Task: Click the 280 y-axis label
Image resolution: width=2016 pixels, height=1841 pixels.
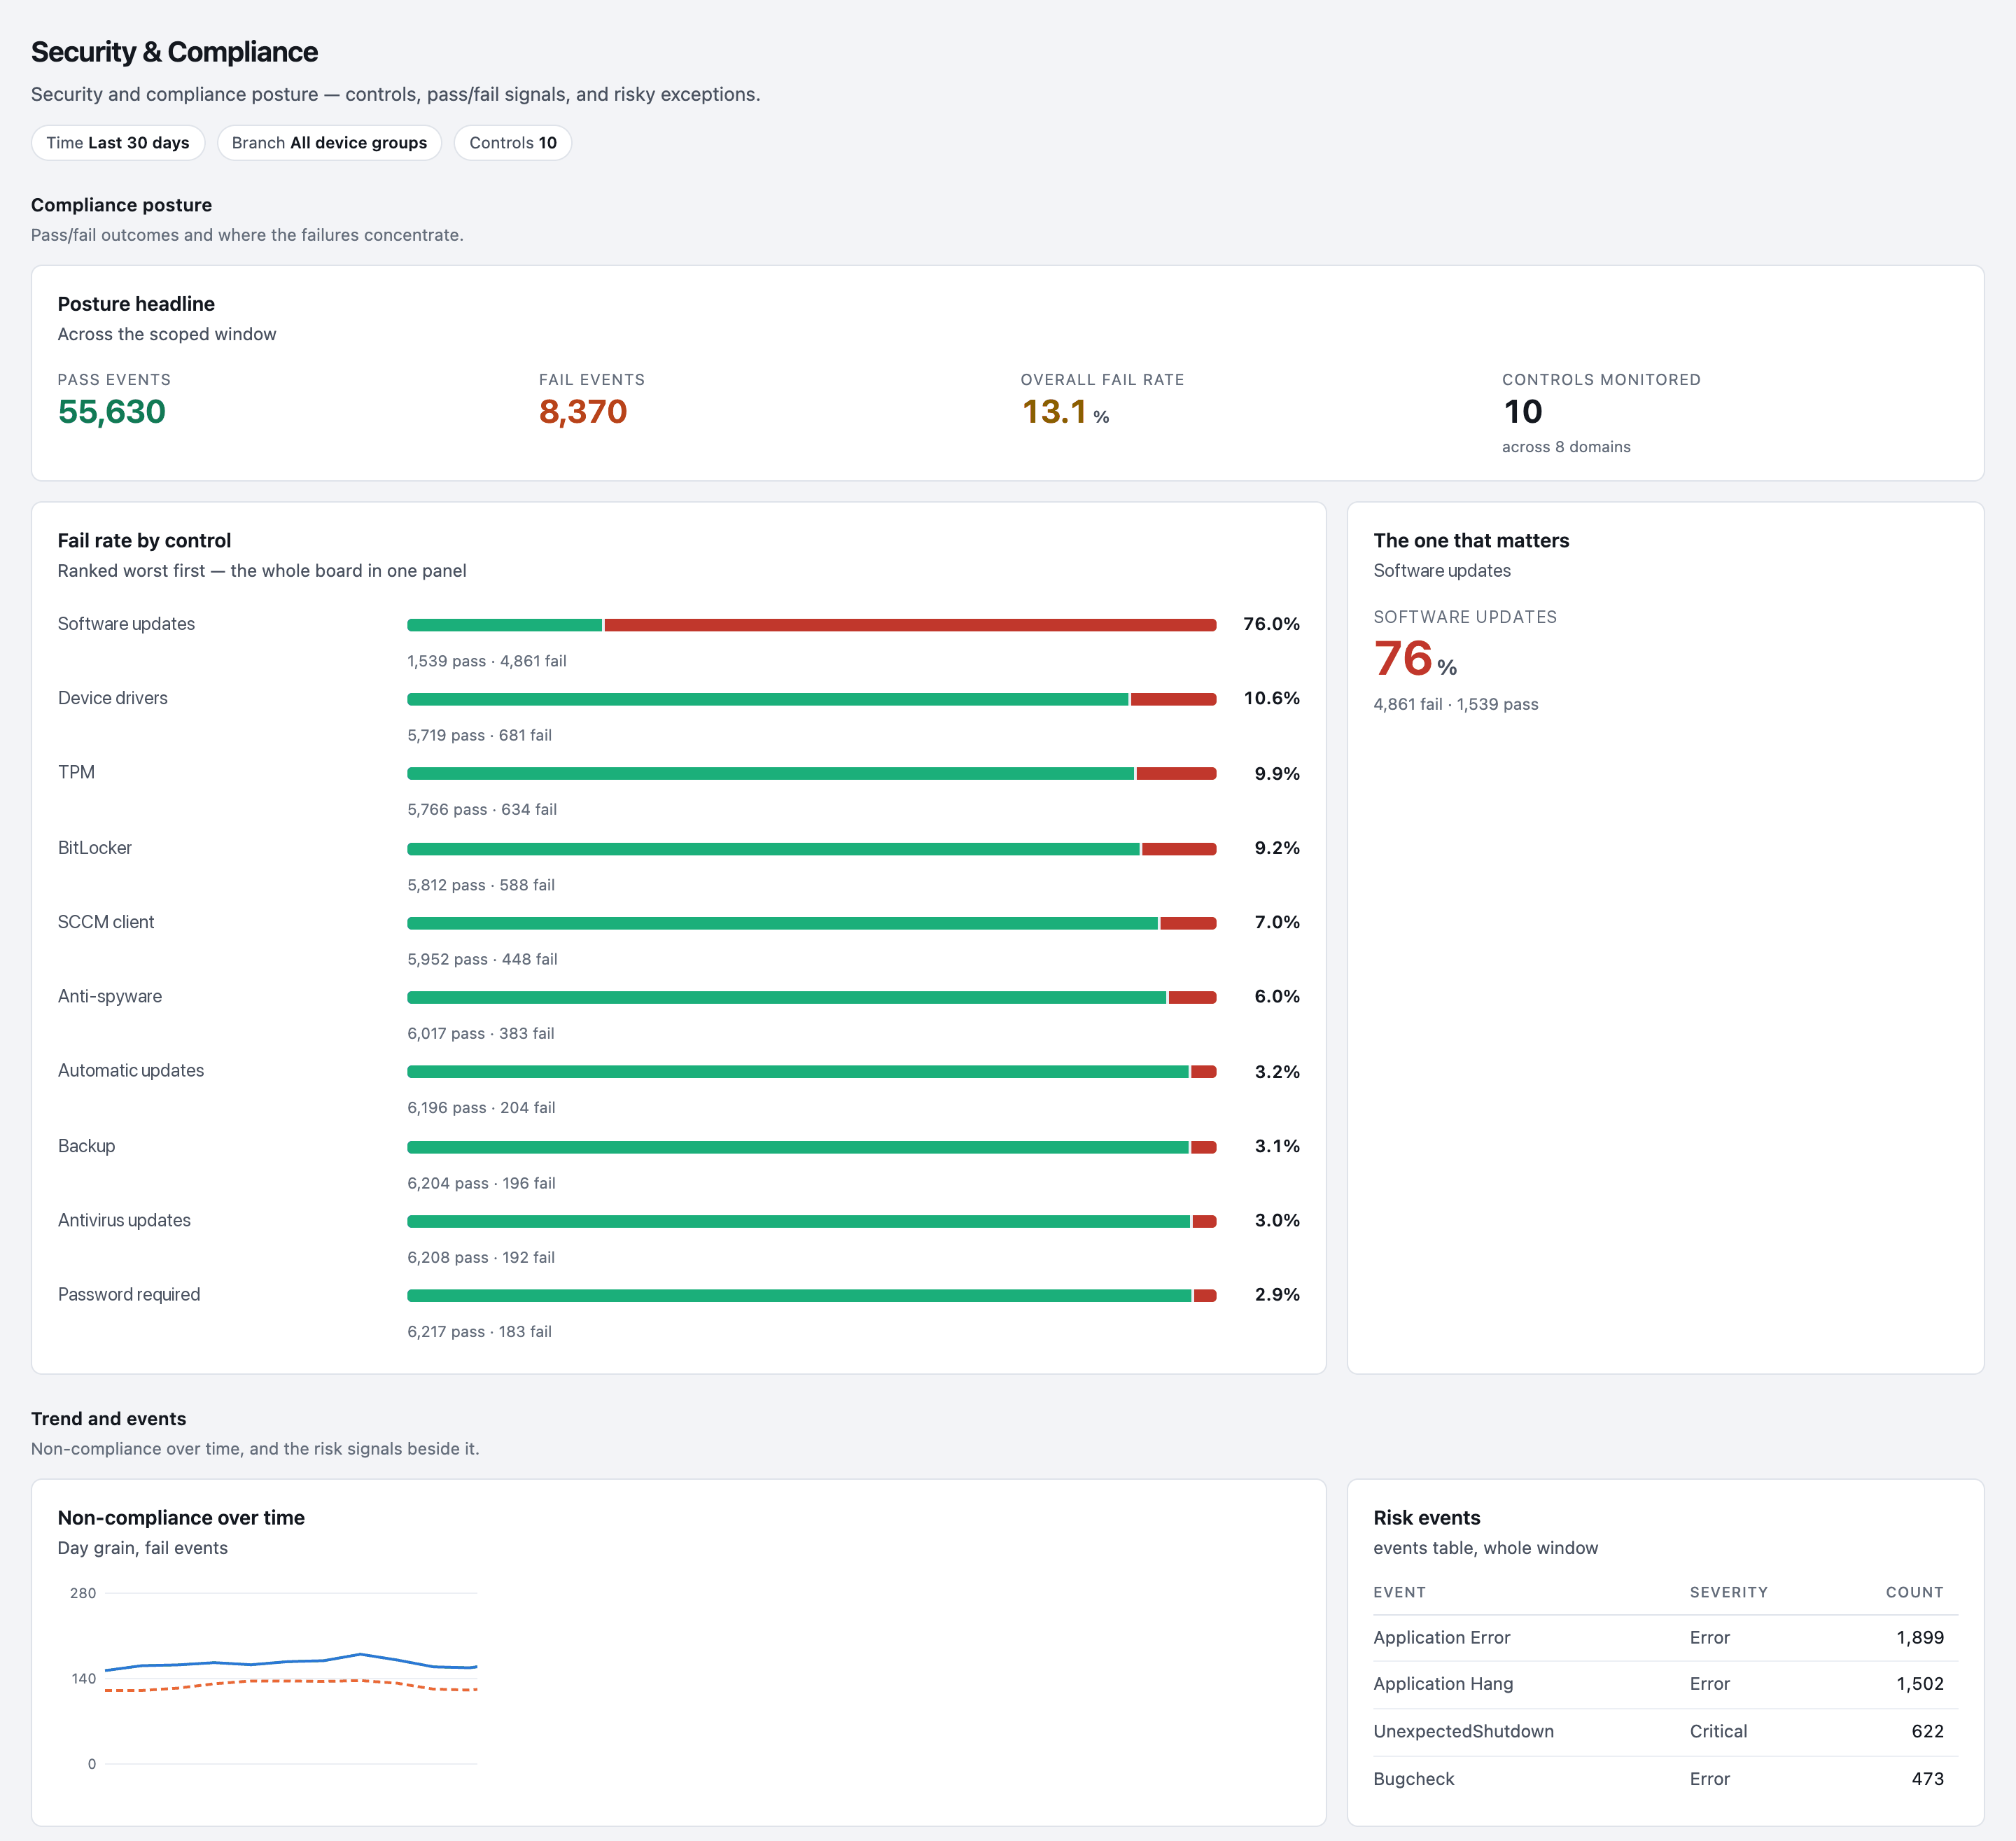Action: pos(83,1593)
